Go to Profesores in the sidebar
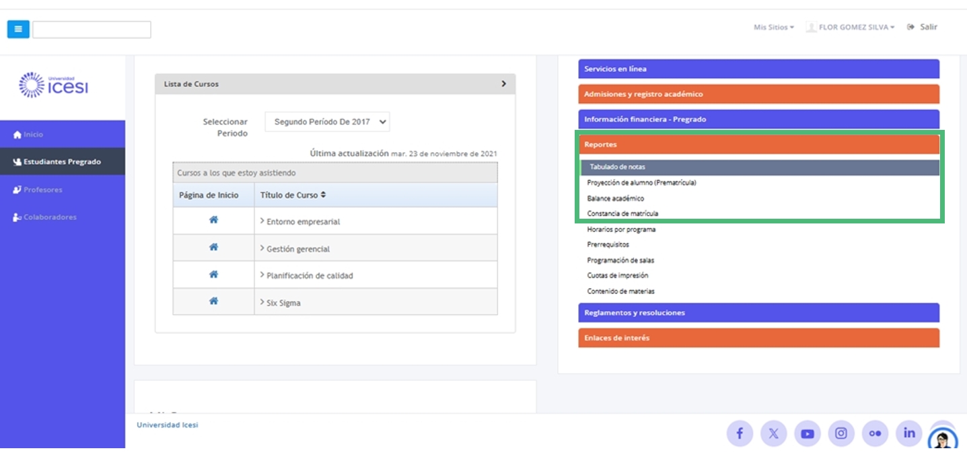This screenshot has width=967, height=461. [42, 190]
